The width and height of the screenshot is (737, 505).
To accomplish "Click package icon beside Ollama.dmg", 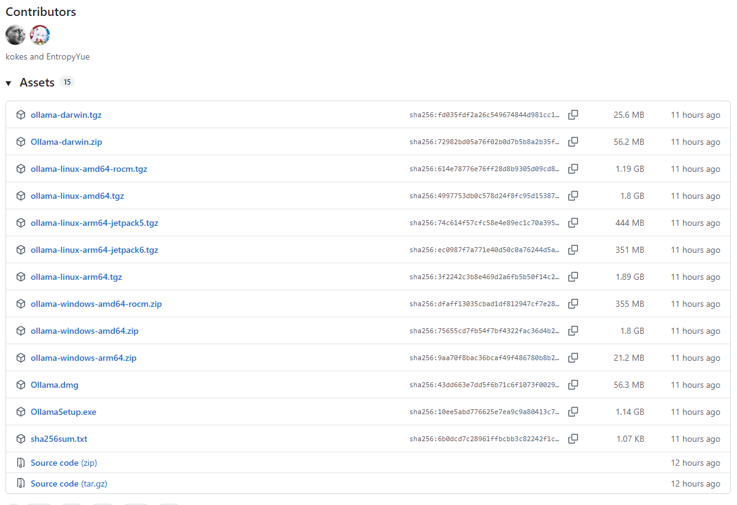I will [21, 385].
